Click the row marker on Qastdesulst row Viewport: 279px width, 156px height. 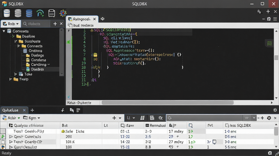3,147
